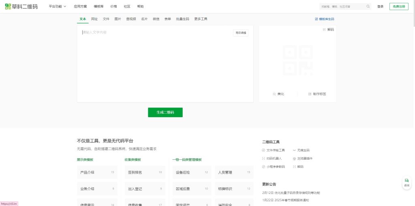The width and height of the screenshot is (415, 206).
Task: Switch to the 文件 tab
Action: click(x=106, y=19)
